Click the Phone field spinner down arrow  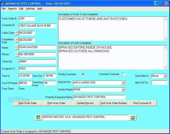[17, 55]
